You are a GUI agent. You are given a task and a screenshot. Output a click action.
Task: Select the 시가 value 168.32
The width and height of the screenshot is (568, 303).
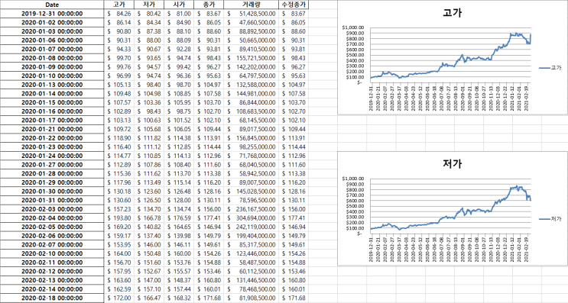(179, 298)
